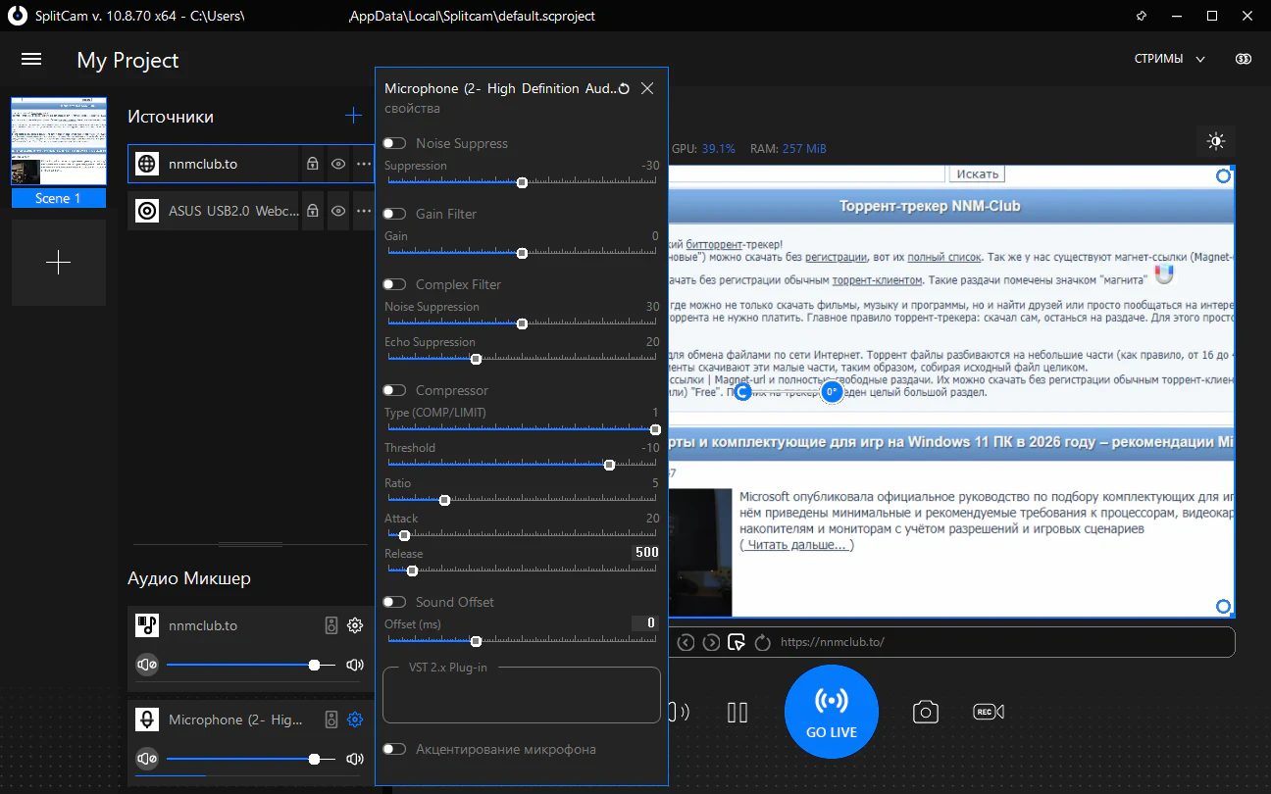Mute the nnmclub.to audio channel

click(147, 665)
